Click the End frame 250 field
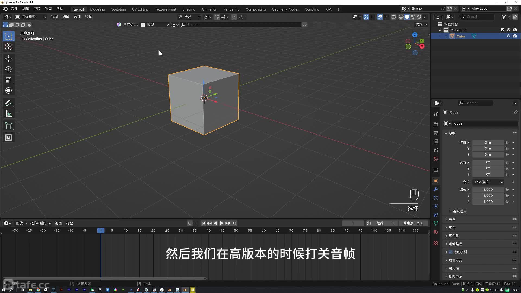This screenshot has width=521, height=293. coord(413,223)
